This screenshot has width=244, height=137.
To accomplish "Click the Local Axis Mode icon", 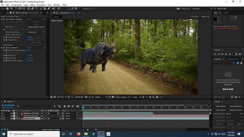I will tap(69, 8).
